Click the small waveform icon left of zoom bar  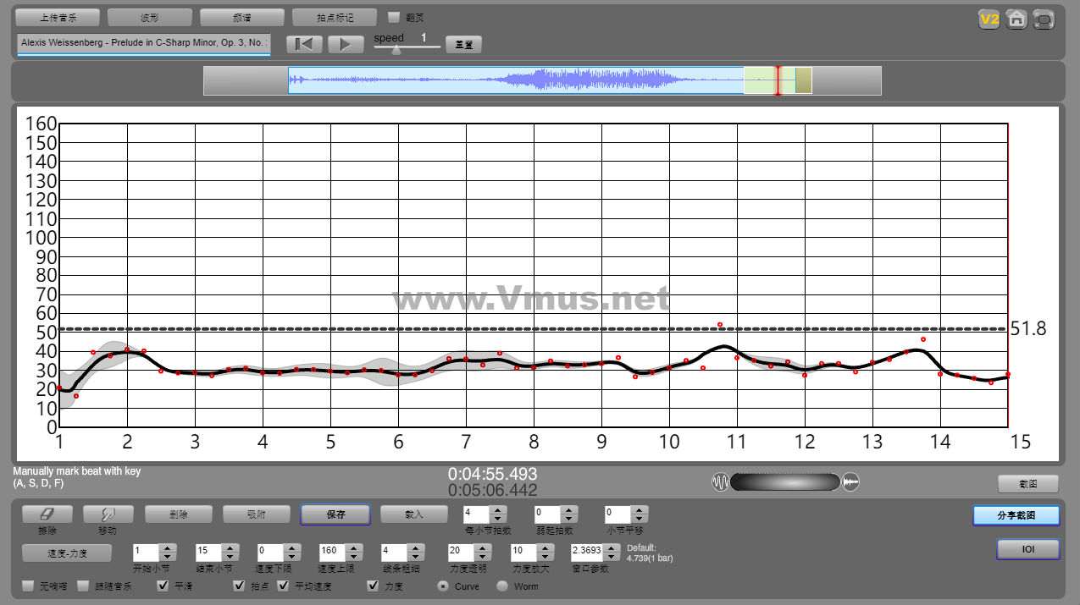click(x=720, y=482)
